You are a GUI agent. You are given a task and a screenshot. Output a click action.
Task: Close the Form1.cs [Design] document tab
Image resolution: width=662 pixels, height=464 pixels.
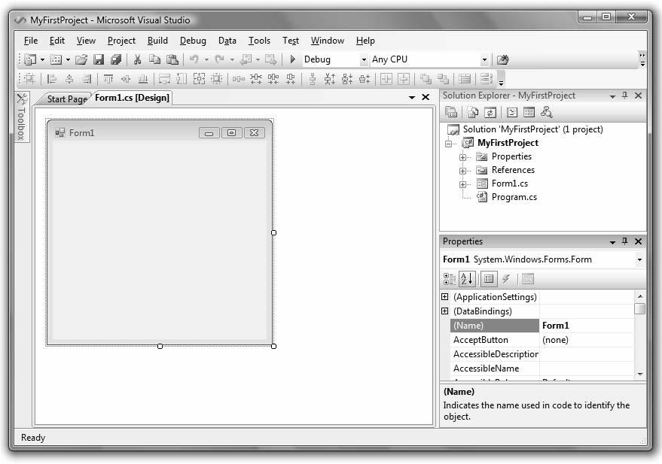[x=426, y=97]
